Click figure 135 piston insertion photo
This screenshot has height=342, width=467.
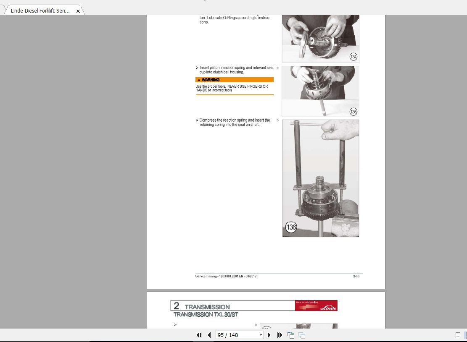pos(320,91)
